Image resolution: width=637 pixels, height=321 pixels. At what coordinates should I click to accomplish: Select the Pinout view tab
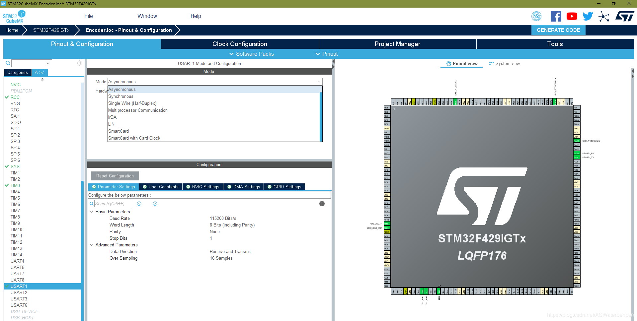tap(462, 63)
